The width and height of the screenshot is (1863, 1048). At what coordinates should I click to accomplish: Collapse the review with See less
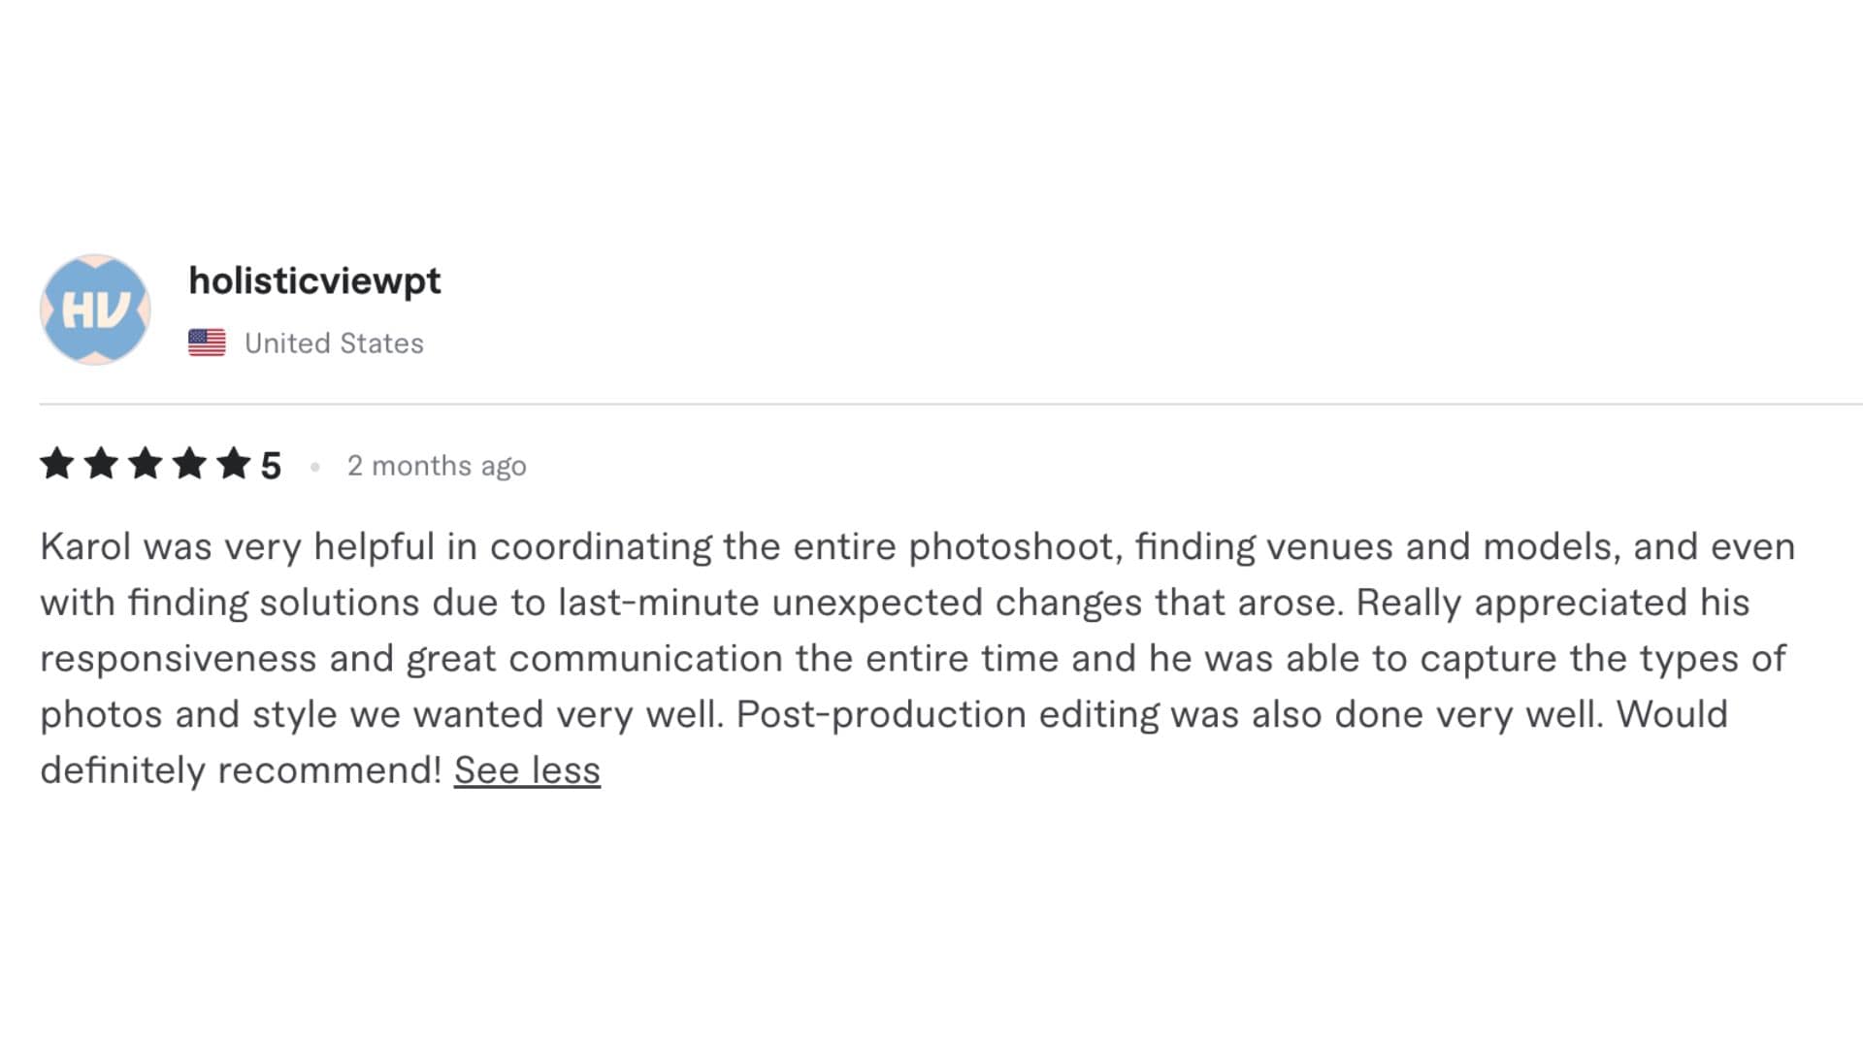(527, 770)
